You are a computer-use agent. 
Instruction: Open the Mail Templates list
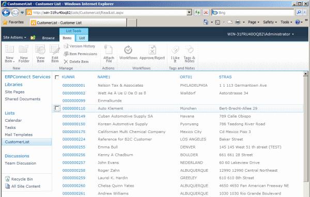(x=19, y=135)
